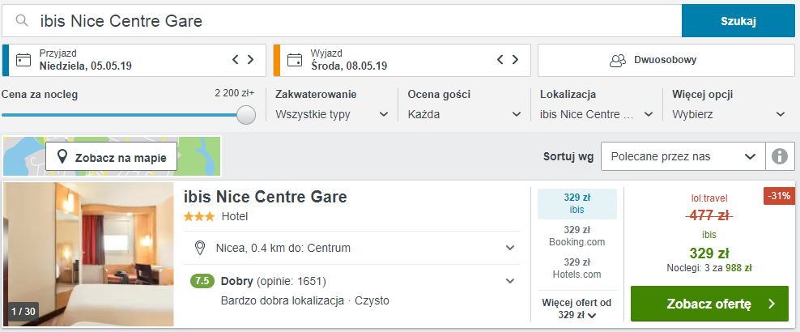Screen dimensions: 800x332
Task: Click the Wyjazd date field Środa, 08.05.19
Action: click(402, 60)
